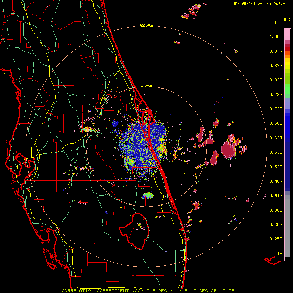Viewport: 293px width, 293px height.
Task: Select the 0.787 legend value
Action: coord(276,94)
